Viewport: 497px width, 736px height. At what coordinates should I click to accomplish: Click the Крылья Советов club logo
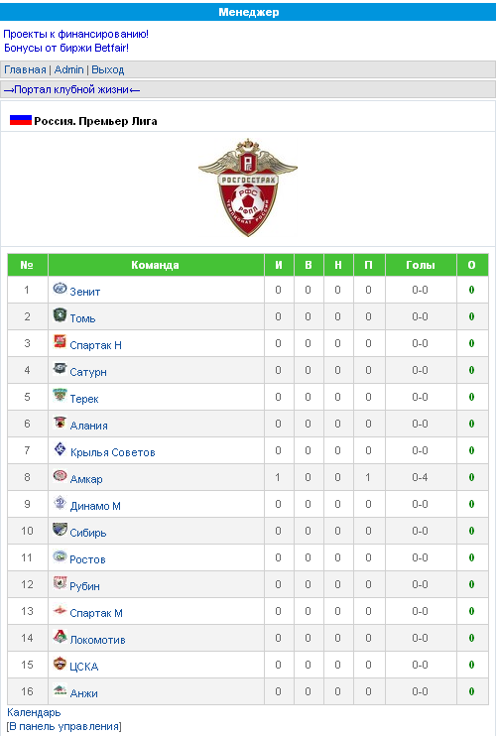click(x=60, y=449)
